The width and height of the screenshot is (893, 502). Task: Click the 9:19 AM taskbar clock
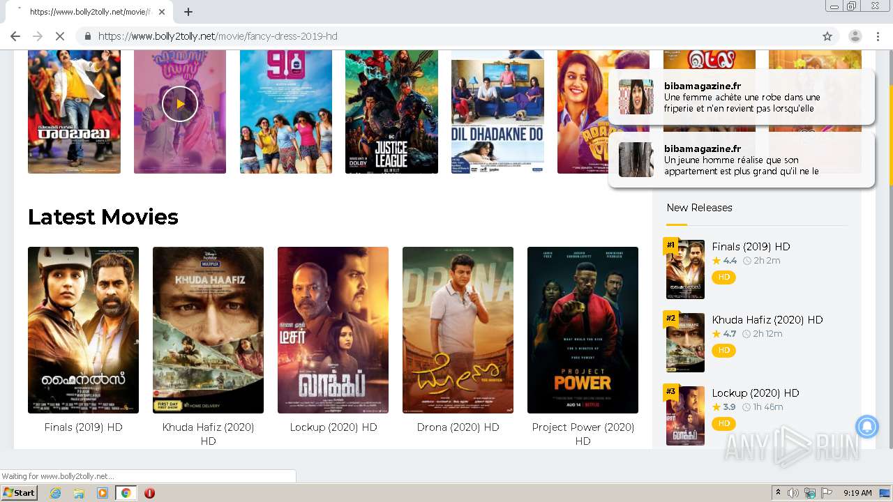tap(857, 493)
